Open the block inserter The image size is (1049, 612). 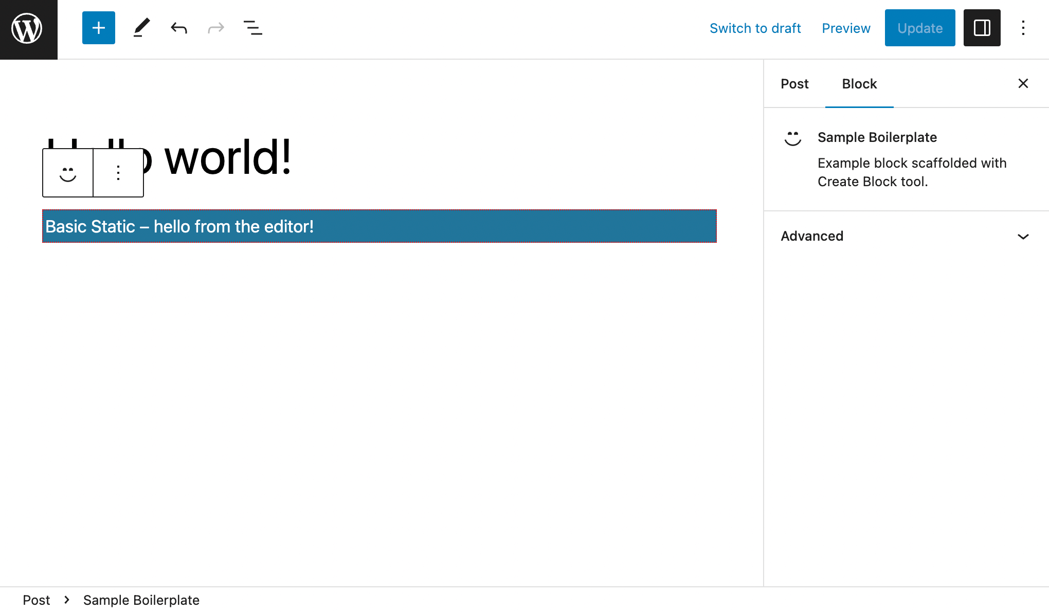(x=98, y=28)
